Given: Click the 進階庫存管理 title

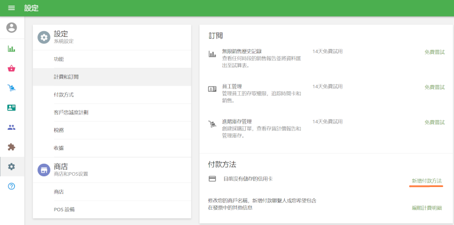Looking at the screenshot, I should click(237, 121).
